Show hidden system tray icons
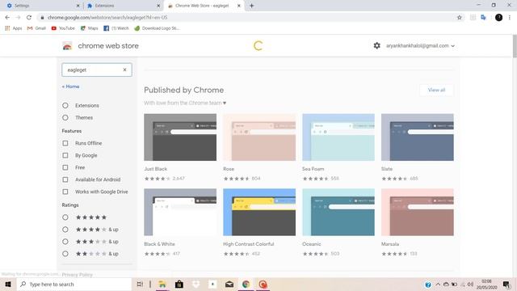 click(x=438, y=284)
